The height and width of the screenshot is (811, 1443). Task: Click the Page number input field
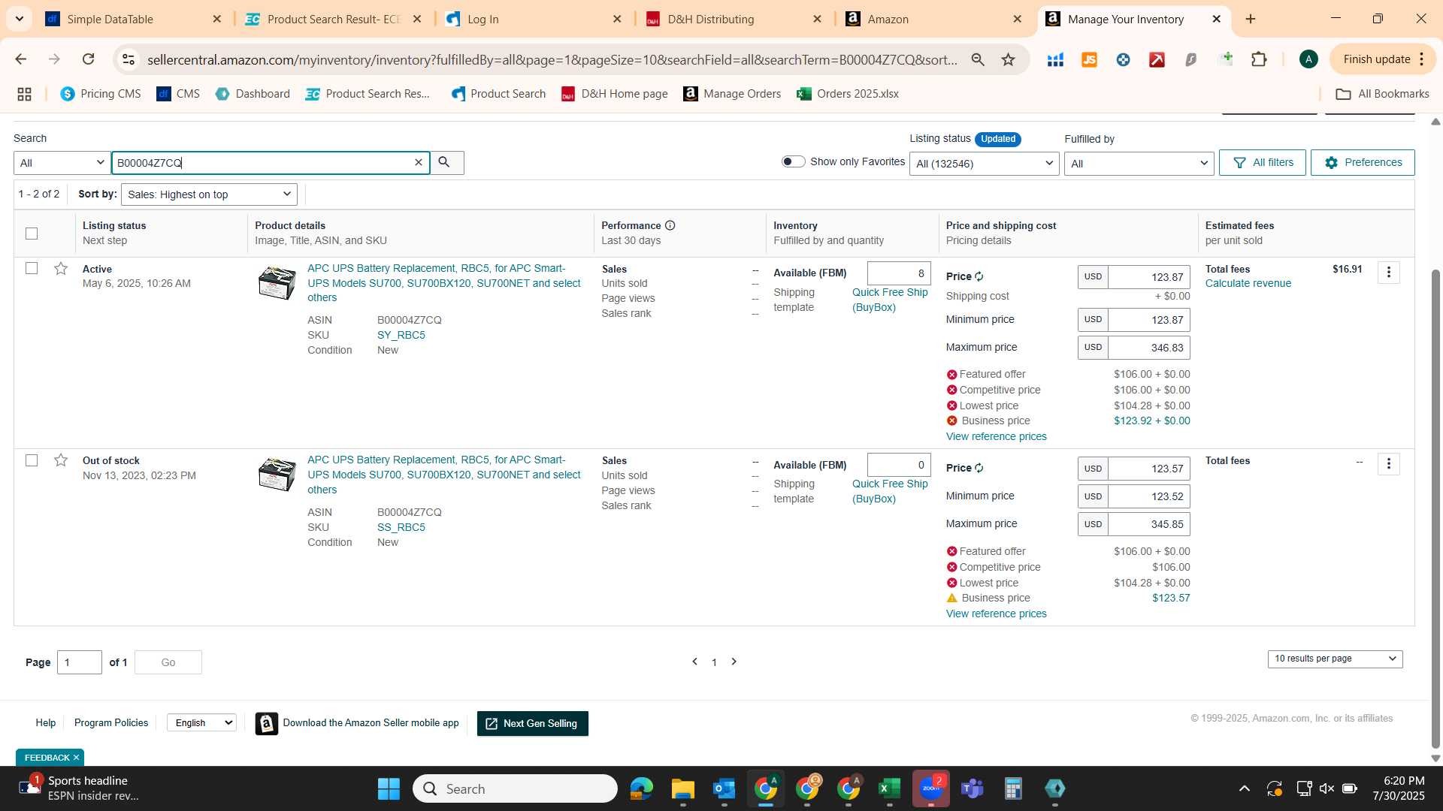80,662
